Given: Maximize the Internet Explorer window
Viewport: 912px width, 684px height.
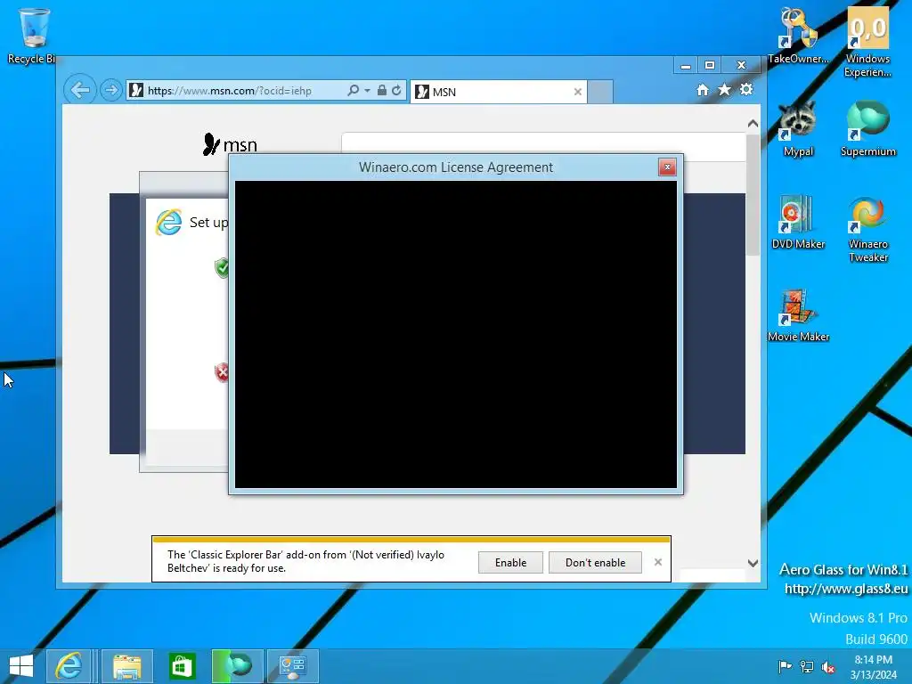Looking at the screenshot, I should (x=710, y=65).
